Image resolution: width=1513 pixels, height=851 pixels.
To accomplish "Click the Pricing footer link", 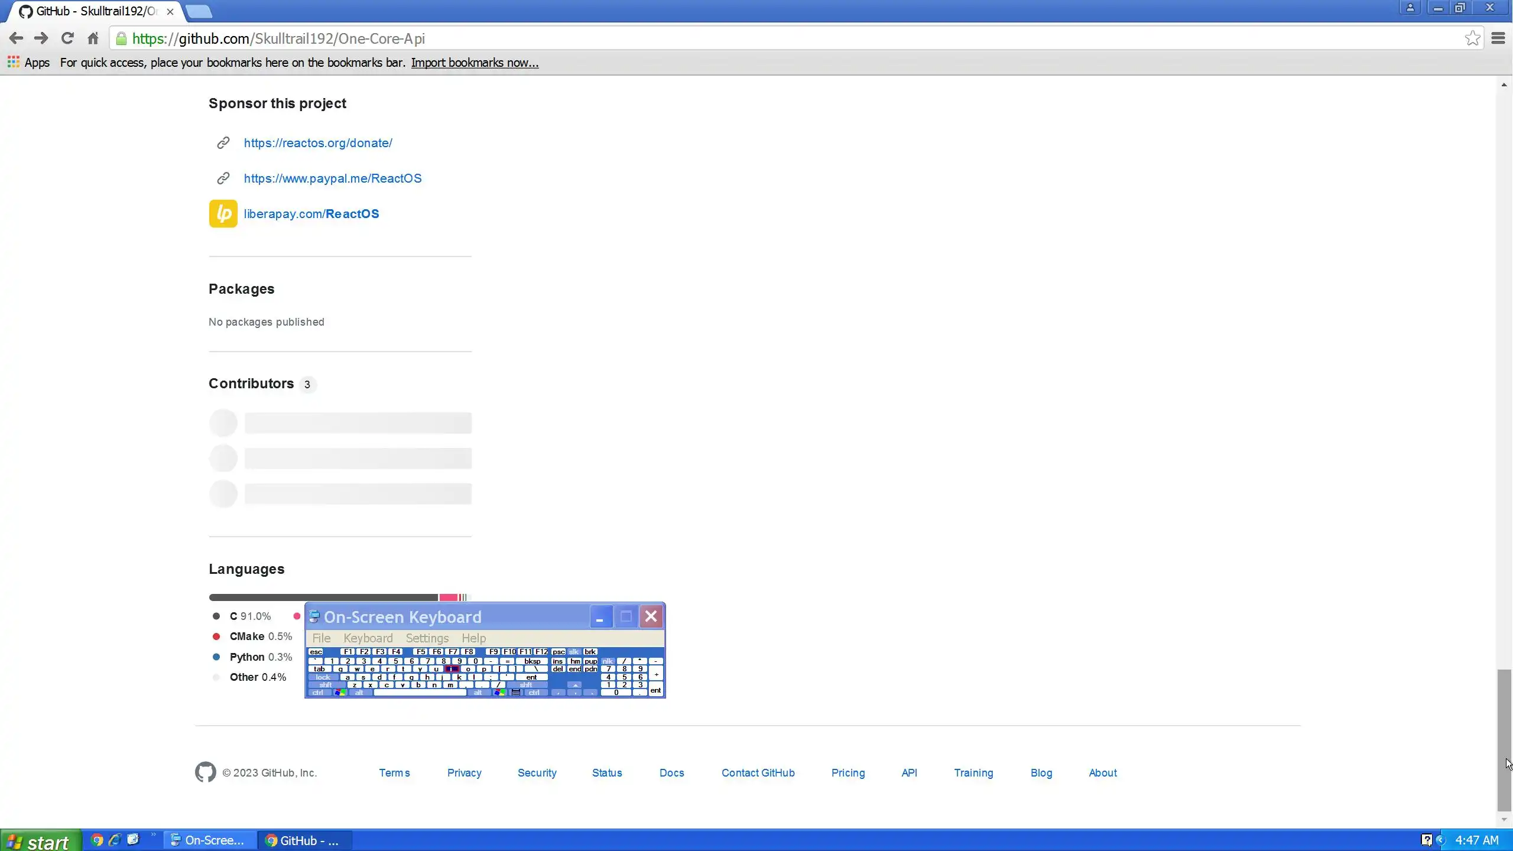I will pyautogui.click(x=848, y=773).
